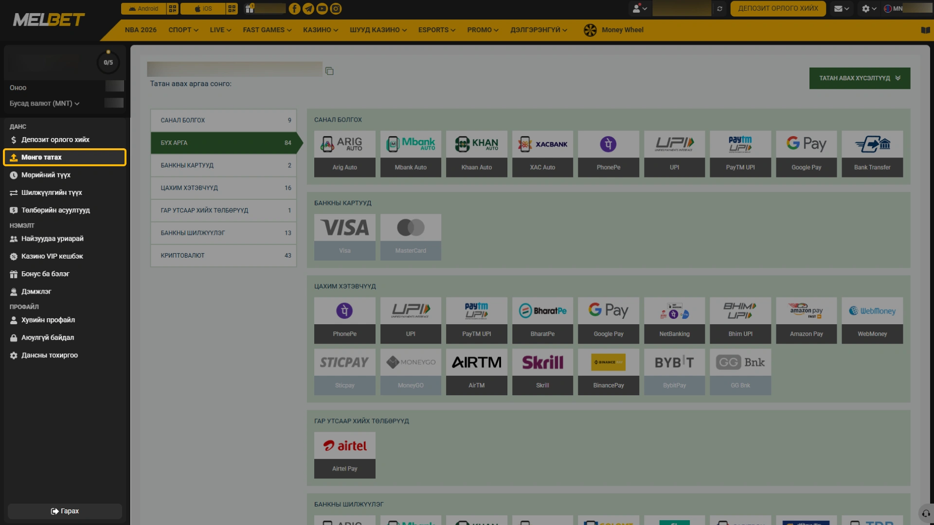Show the Android app QR code

[172, 9]
